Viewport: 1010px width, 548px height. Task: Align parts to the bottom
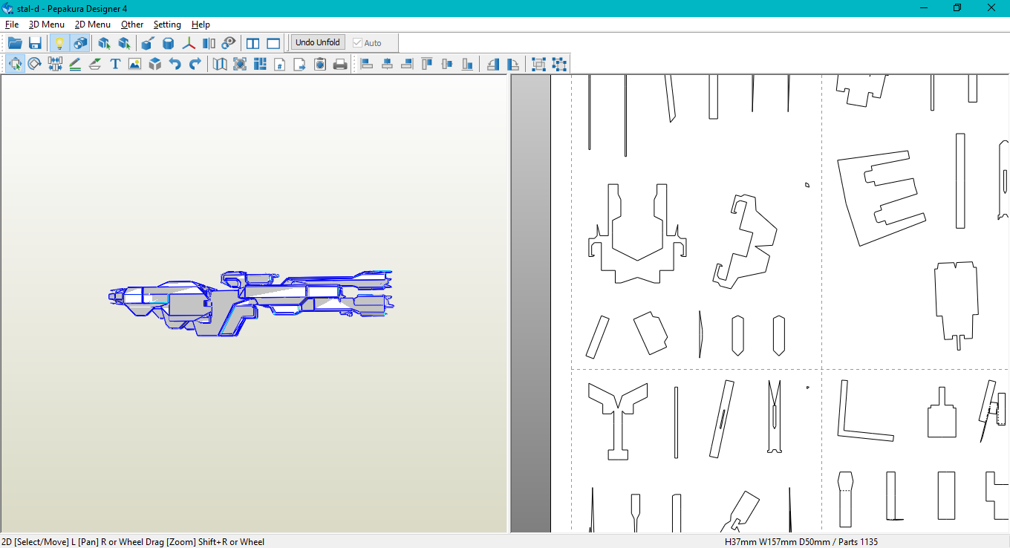coord(467,64)
